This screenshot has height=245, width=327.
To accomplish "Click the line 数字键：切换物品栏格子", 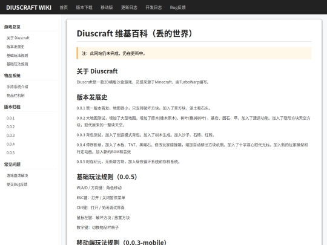I will click(x=97, y=227).
